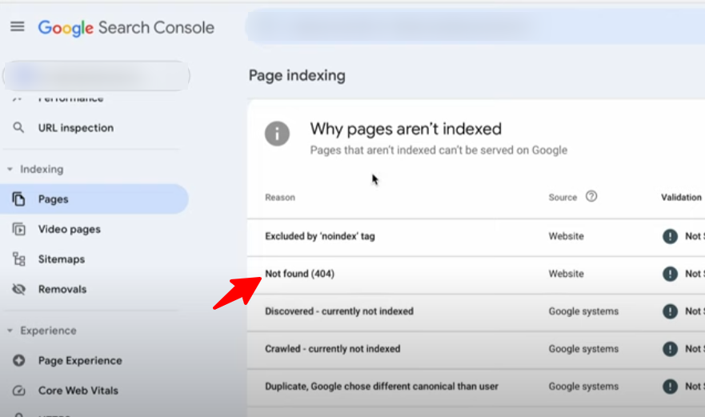Screen dimensions: 705x417
Task: Click the info icon beside Why pages aren't indexed
Action: click(277, 134)
